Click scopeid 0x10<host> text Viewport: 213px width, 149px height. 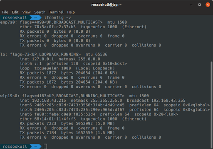tap(105, 64)
